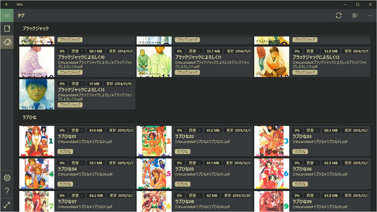Screen dimensions: 377x212
Task: Open cover thumbnail of ラブひな02
Action: [154, 141]
